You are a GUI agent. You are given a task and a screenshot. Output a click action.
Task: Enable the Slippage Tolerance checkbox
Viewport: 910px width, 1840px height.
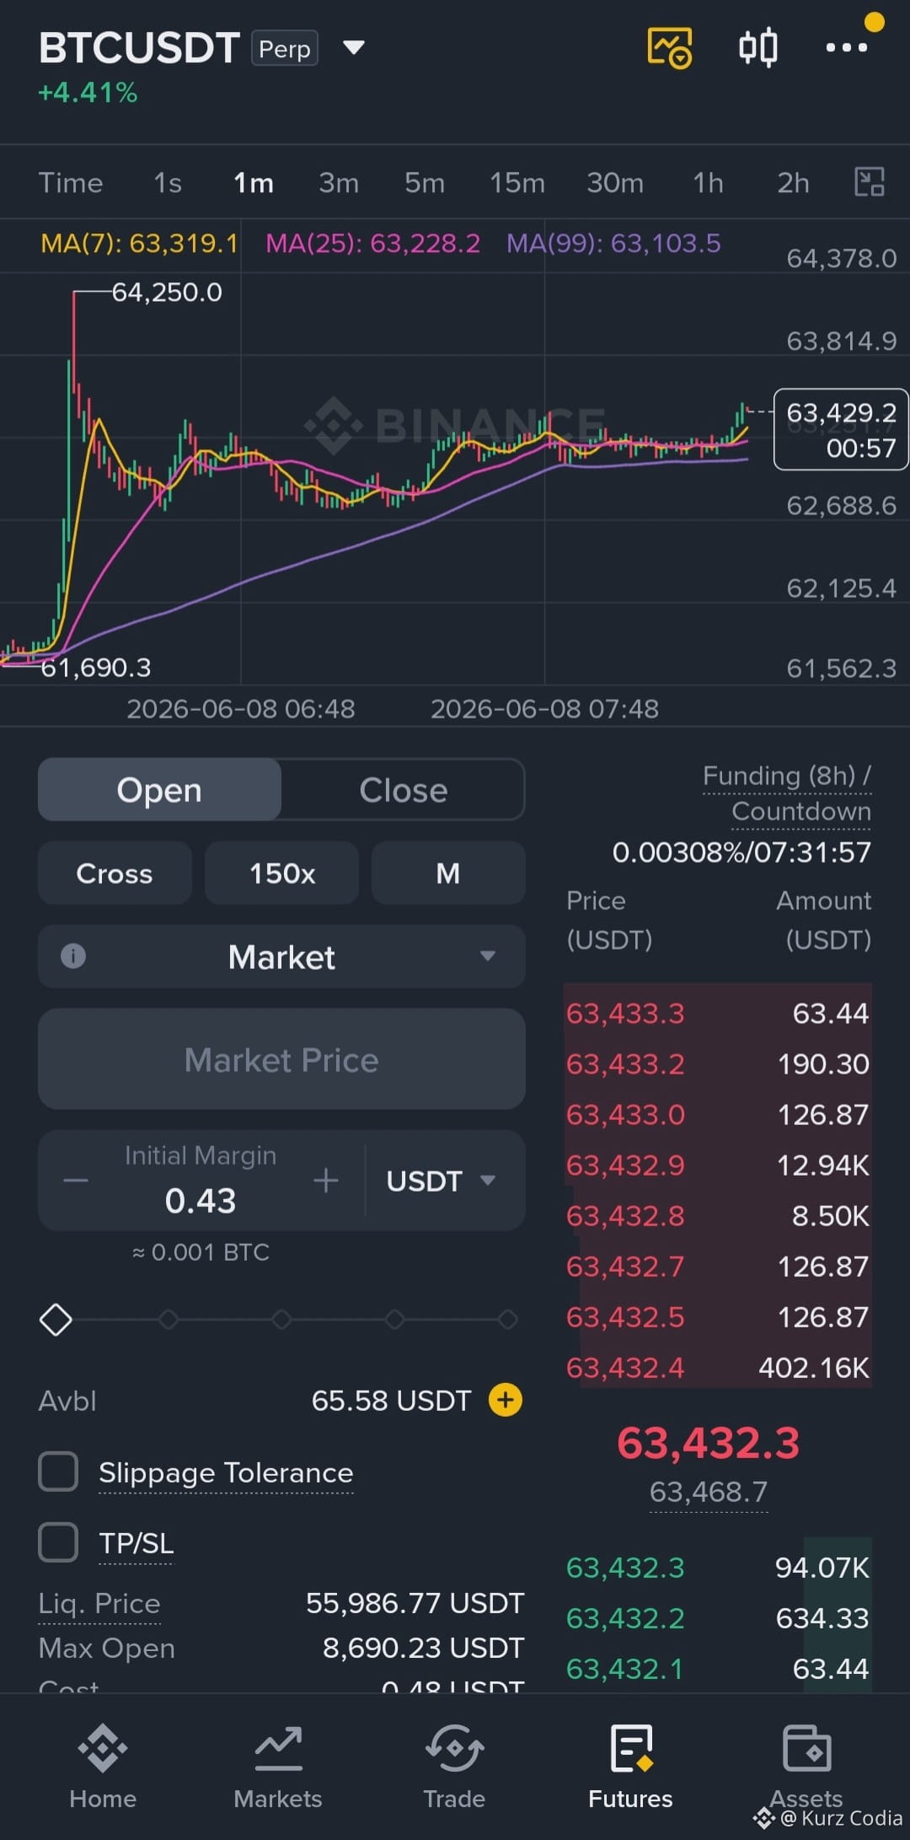(x=58, y=1471)
